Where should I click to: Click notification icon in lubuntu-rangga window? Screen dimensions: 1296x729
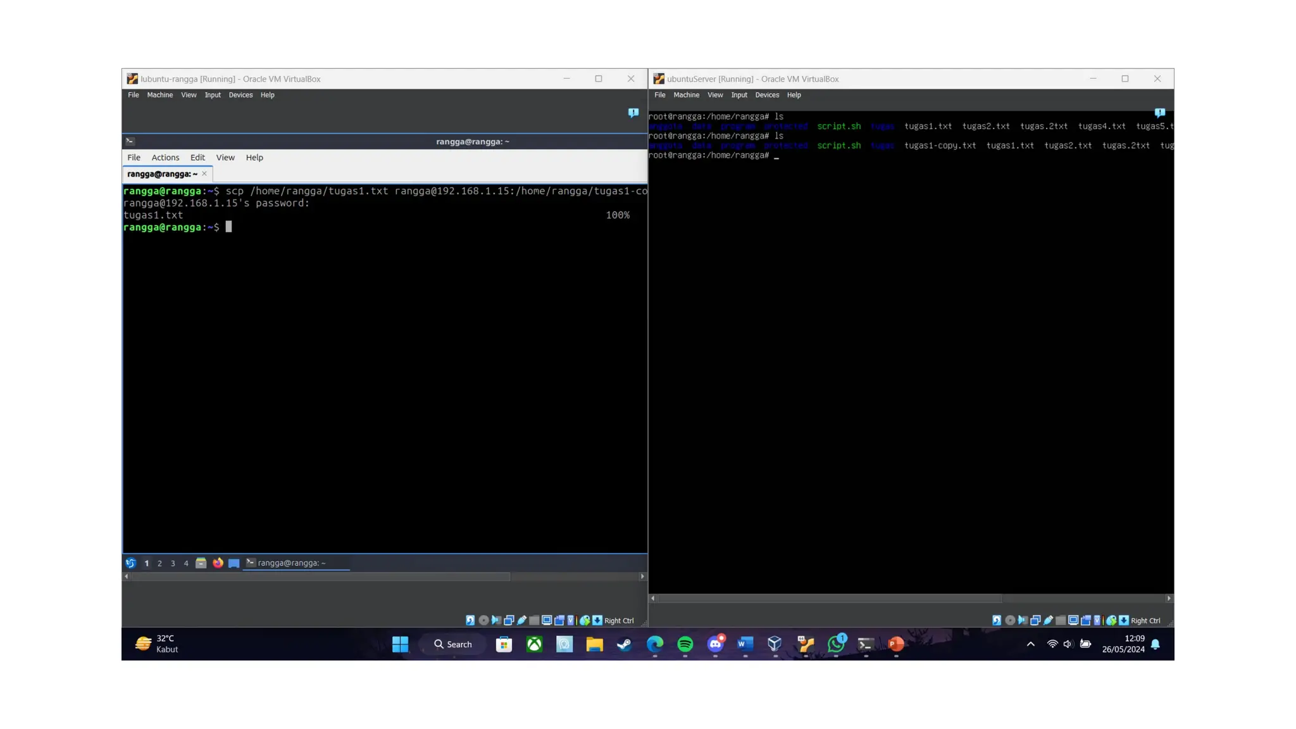pos(633,113)
